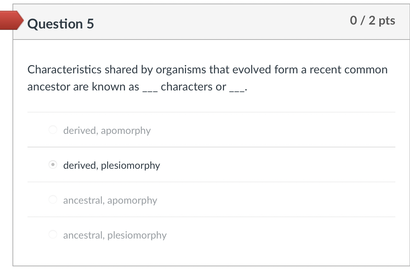Click the ancestral, plesiomorphy answer label
This screenshot has width=410, height=277.
point(115,235)
